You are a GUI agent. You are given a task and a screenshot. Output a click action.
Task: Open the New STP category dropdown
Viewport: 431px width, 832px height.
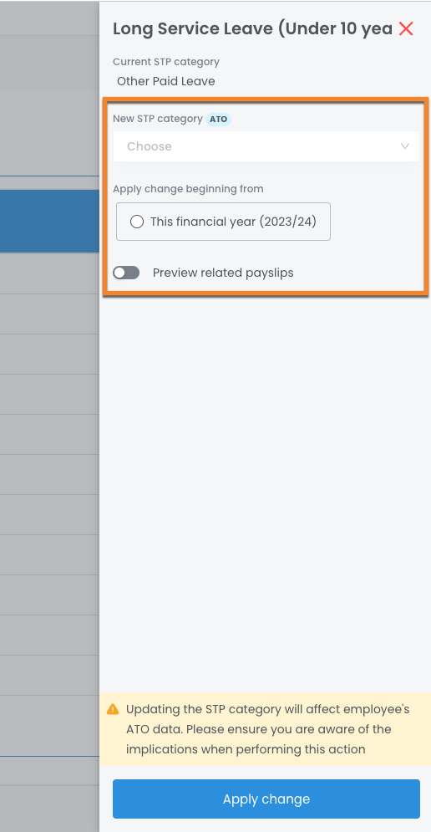[x=266, y=146]
